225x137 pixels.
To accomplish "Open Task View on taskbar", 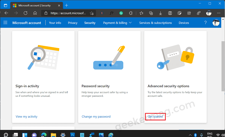I will [15, 135].
